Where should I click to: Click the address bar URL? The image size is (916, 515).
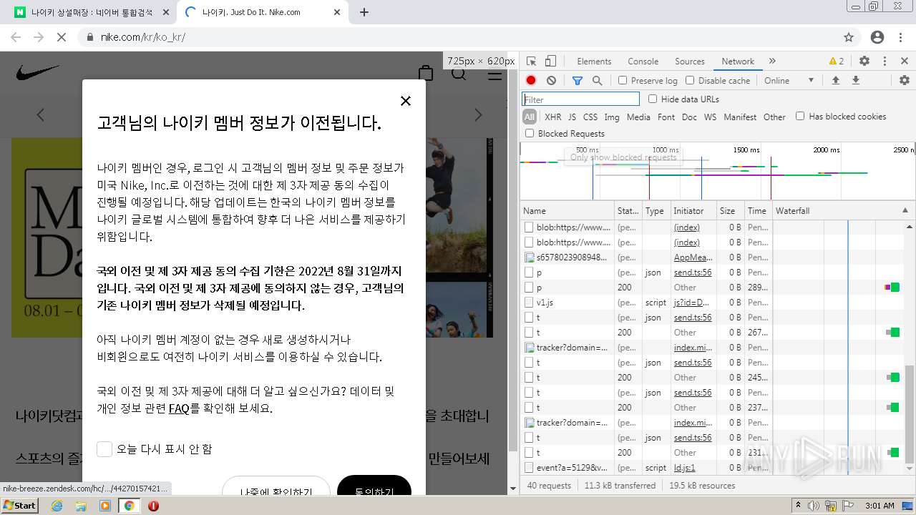pyautogui.click(x=143, y=37)
